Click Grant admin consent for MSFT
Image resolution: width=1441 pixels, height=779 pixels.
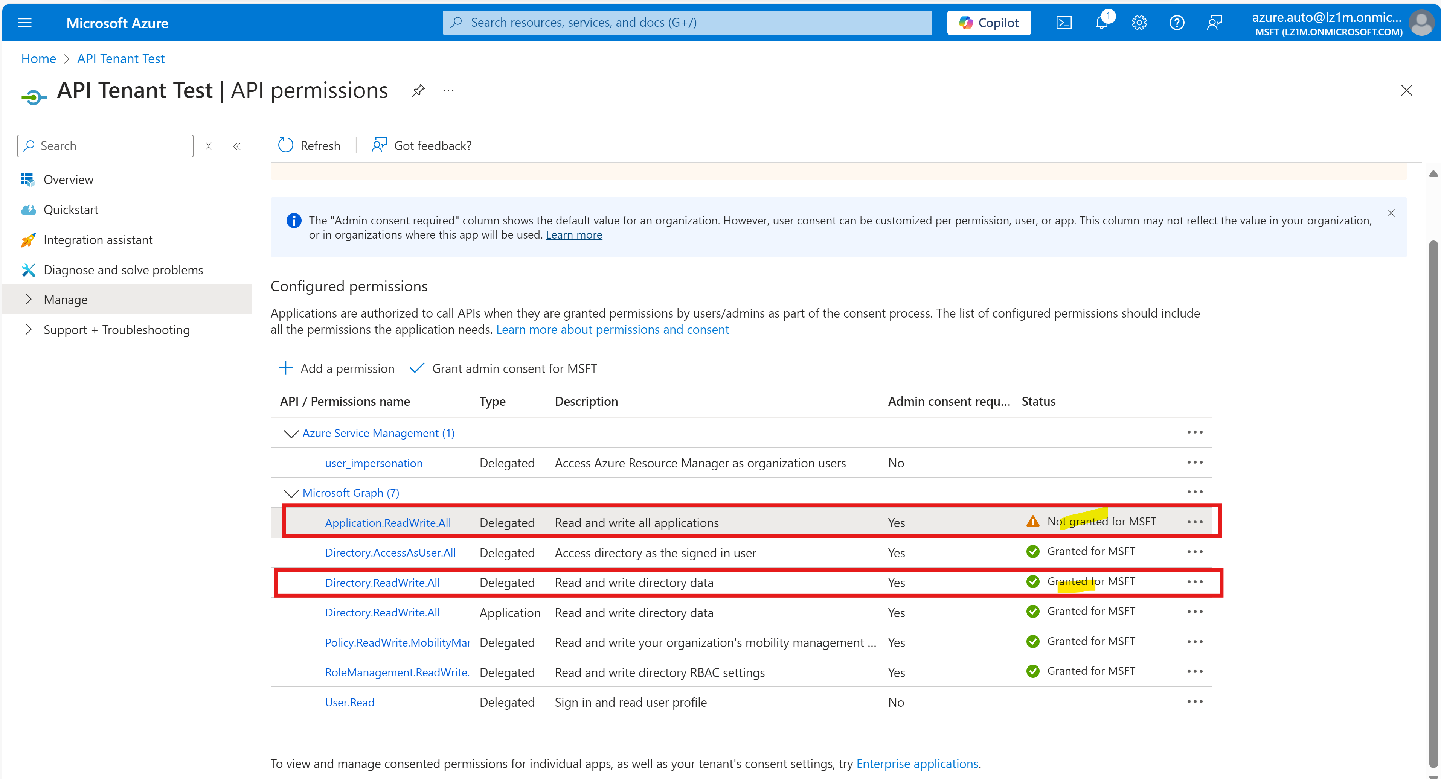coord(503,368)
